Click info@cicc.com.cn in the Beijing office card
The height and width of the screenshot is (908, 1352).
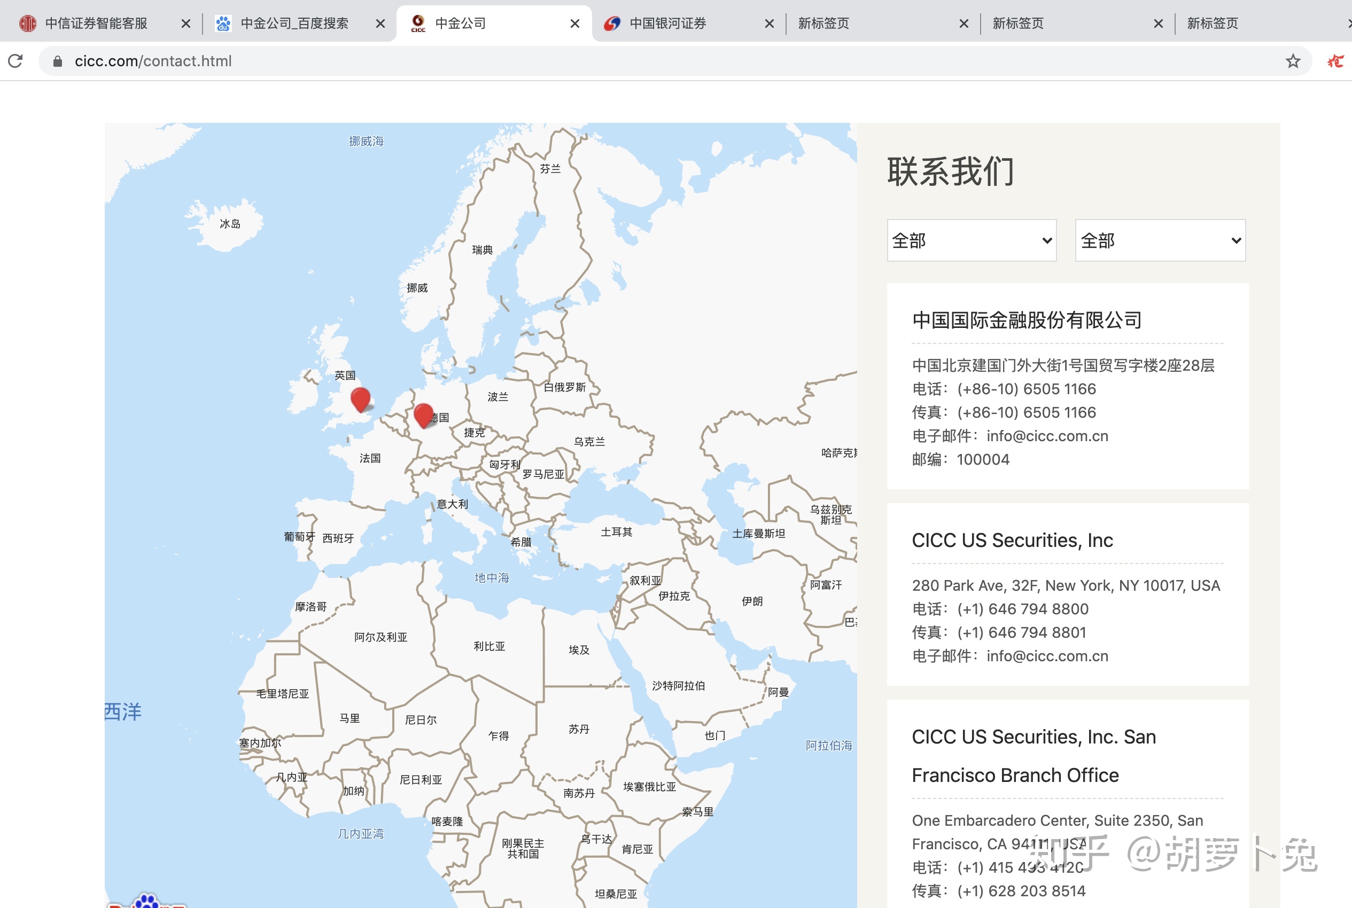click(x=1047, y=435)
